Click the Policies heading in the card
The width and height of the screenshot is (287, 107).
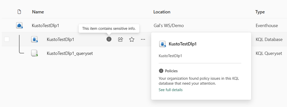pos(171,71)
